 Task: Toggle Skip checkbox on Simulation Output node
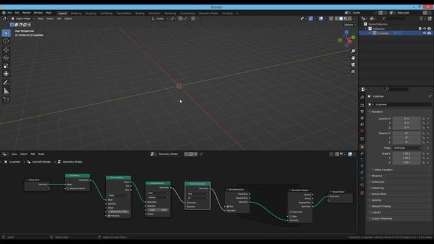click(x=291, y=216)
